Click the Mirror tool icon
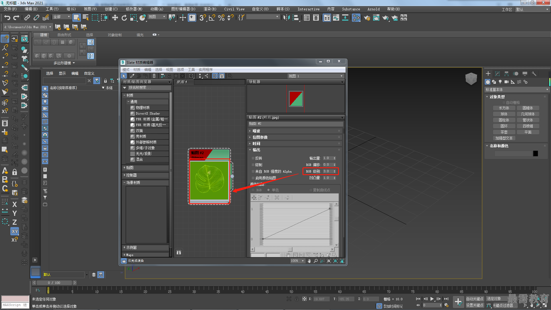 coord(286,18)
